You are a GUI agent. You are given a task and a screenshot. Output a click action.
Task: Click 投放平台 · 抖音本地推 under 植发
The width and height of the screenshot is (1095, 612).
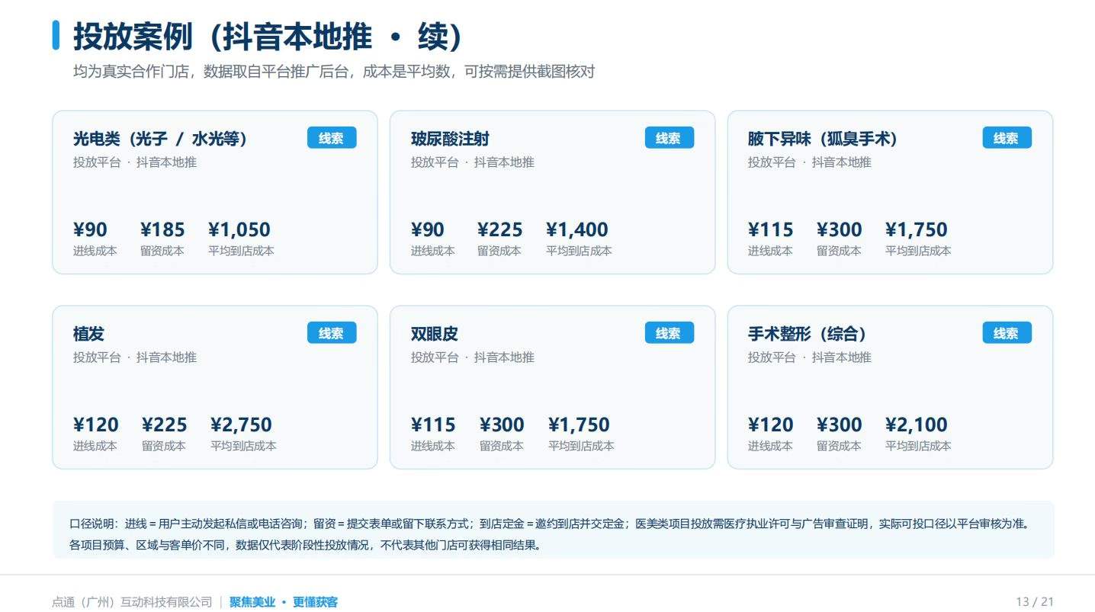(x=135, y=357)
